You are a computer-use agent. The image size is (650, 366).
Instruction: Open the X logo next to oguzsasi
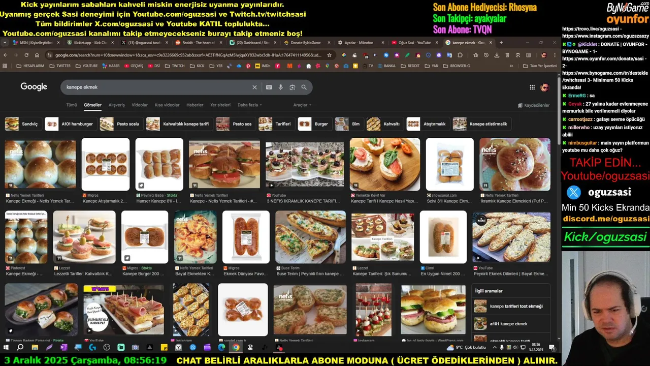[574, 192]
